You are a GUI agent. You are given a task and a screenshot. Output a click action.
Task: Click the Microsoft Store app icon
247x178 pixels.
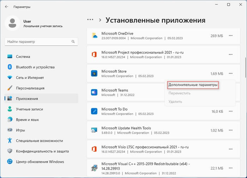tap(94, 74)
